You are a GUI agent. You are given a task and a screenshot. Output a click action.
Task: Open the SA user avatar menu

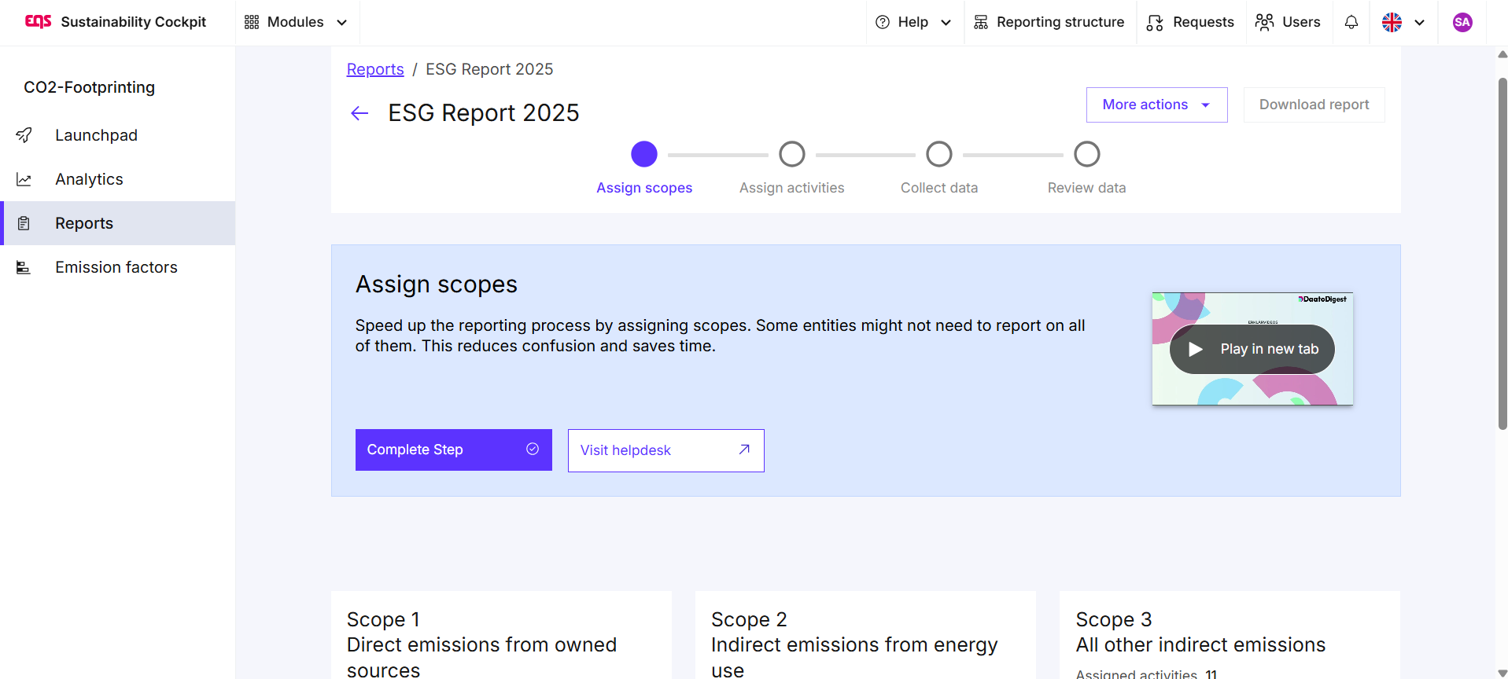point(1462,22)
